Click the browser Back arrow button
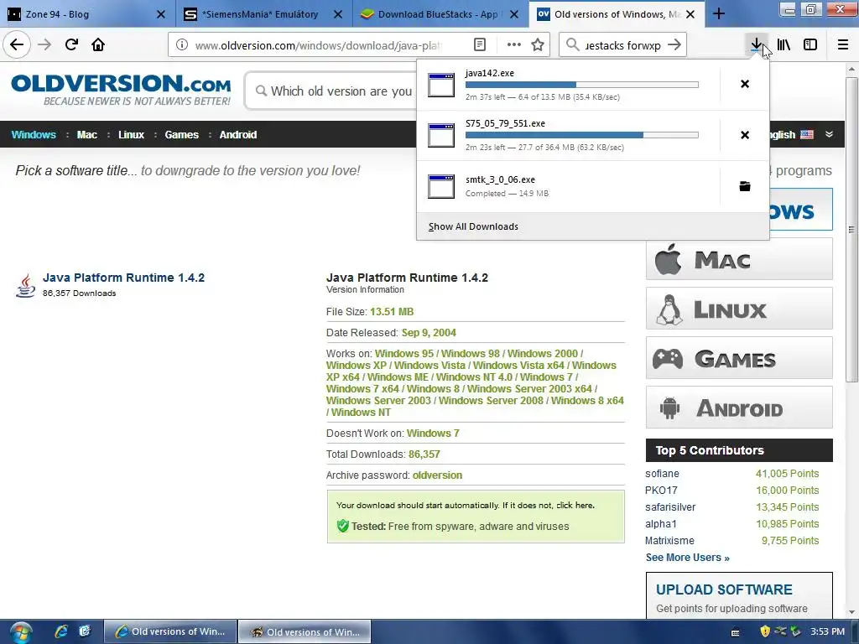859x644 pixels. pyautogui.click(x=17, y=44)
